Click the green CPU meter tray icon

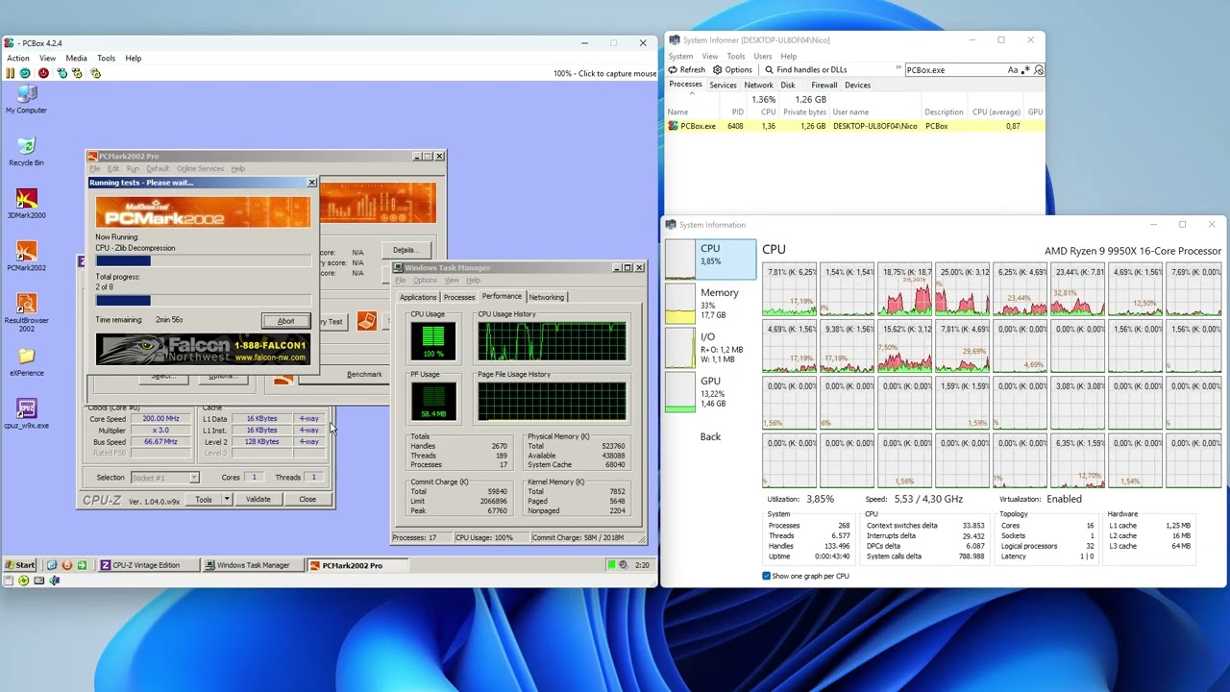[612, 565]
